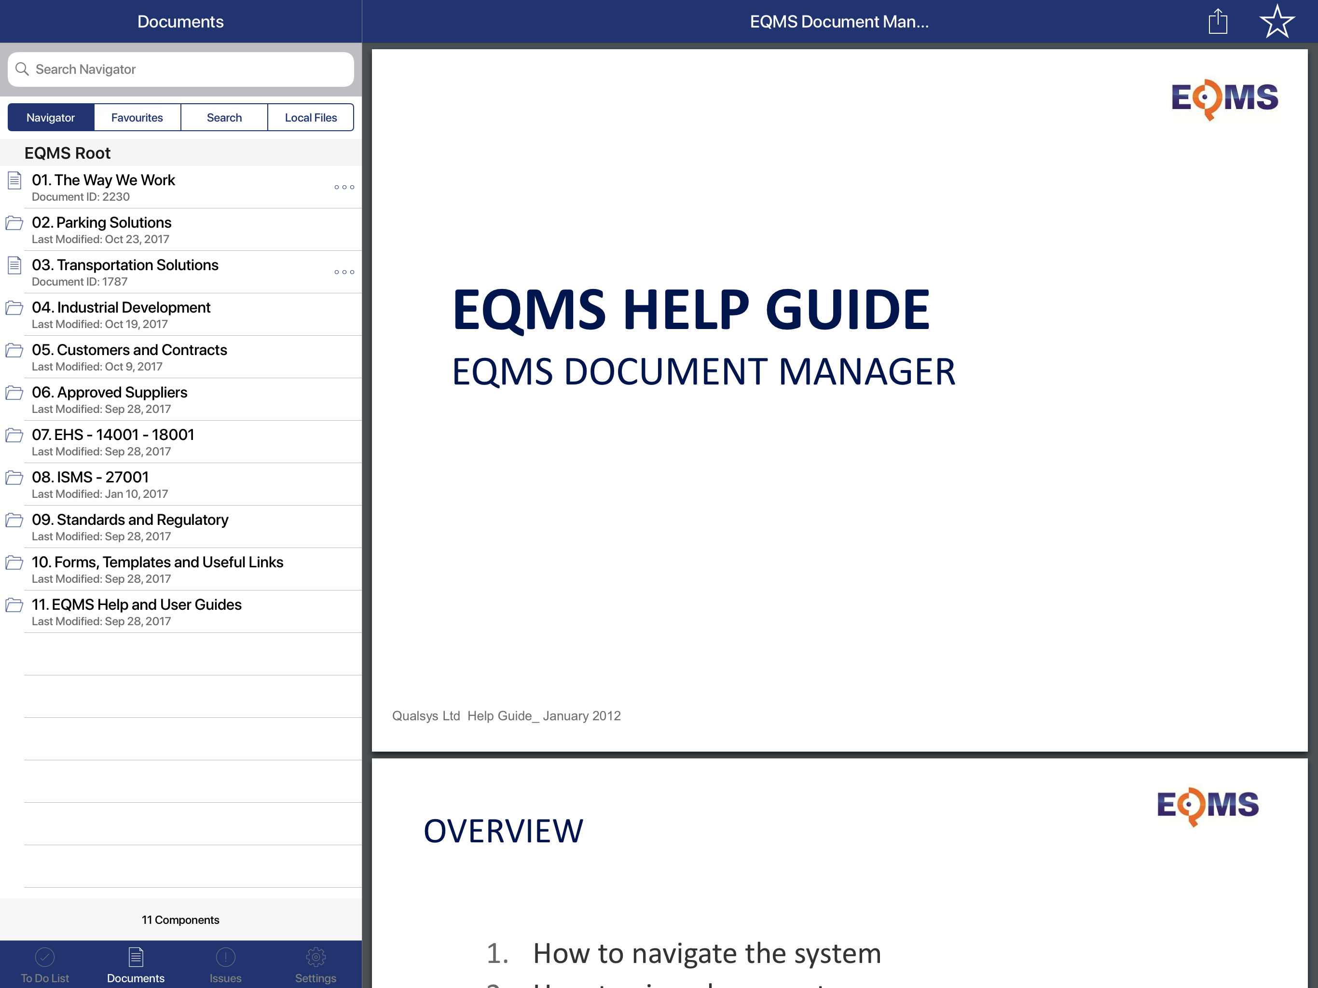Click the OVERVIEW heading on page two
This screenshot has width=1318, height=988.
coord(504,831)
